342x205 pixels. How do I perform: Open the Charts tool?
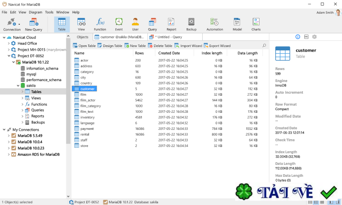[x=256, y=24]
